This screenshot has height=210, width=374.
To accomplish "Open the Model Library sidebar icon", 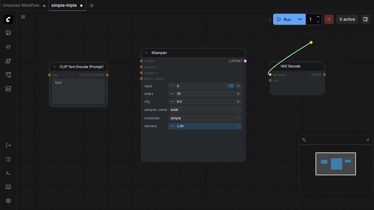I will pyautogui.click(x=8, y=61).
